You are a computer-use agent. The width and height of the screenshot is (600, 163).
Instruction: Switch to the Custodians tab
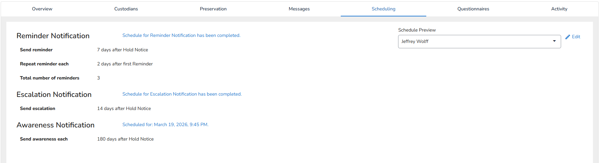click(x=126, y=9)
